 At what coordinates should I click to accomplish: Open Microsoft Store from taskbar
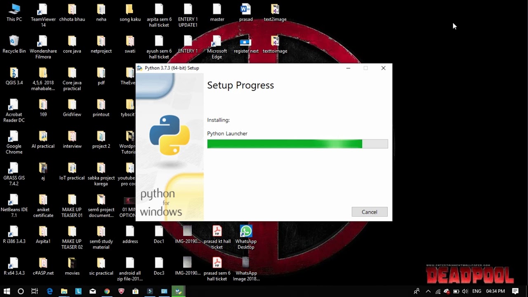pos(135,291)
